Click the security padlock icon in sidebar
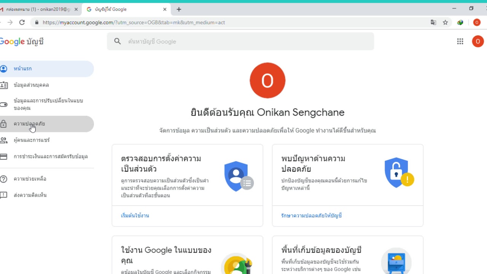The height and width of the screenshot is (274, 487). (x=3, y=124)
